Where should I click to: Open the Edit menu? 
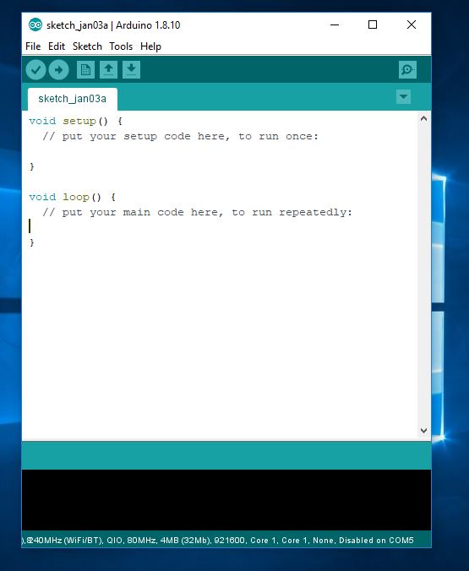(x=57, y=46)
